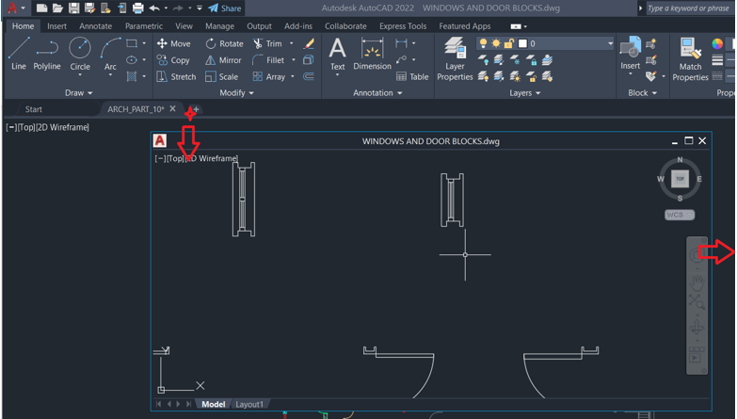Viewport: 737px width, 419px height.
Task: Click the Stretch tool
Action: pos(176,77)
